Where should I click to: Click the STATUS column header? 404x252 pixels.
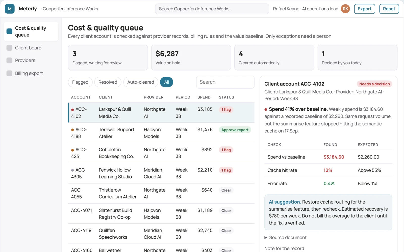(x=226, y=97)
